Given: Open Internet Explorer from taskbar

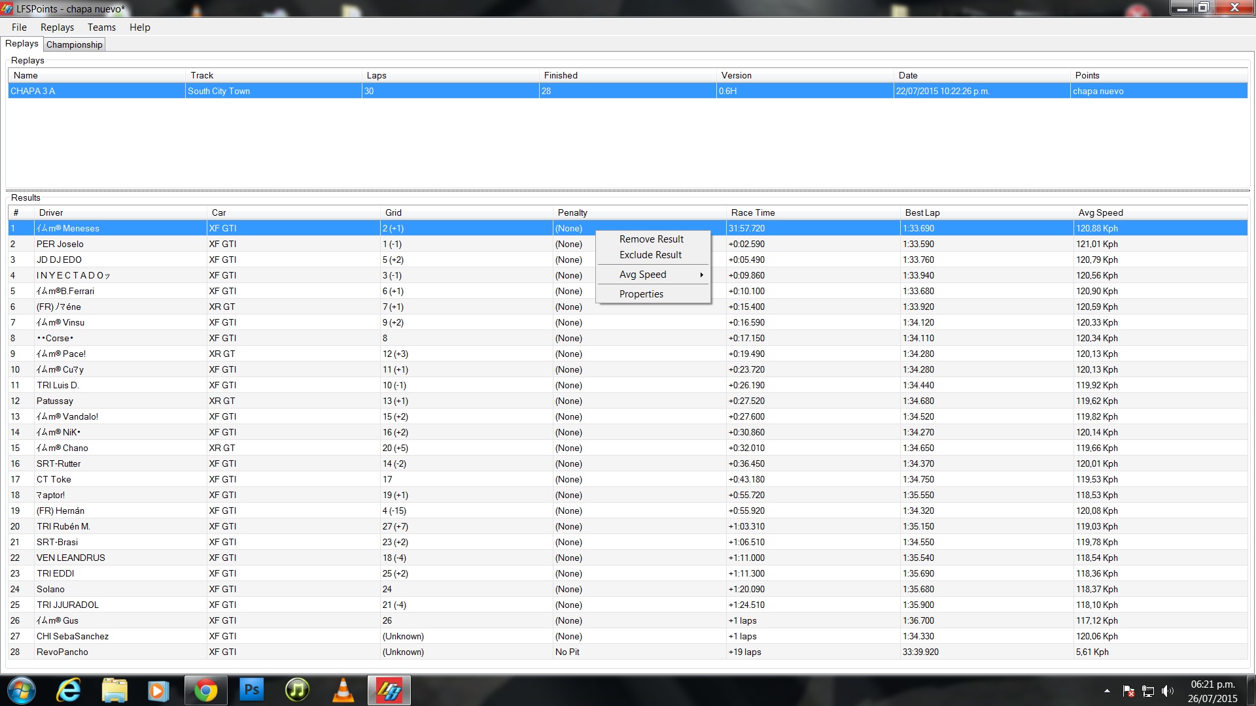Looking at the screenshot, I should coord(68,690).
